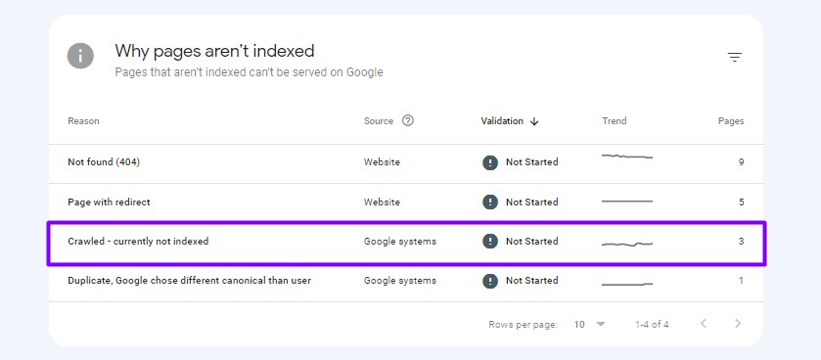The height and width of the screenshot is (360, 821).
Task: Click the Validation sort arrow
Action: click(534, 121)
